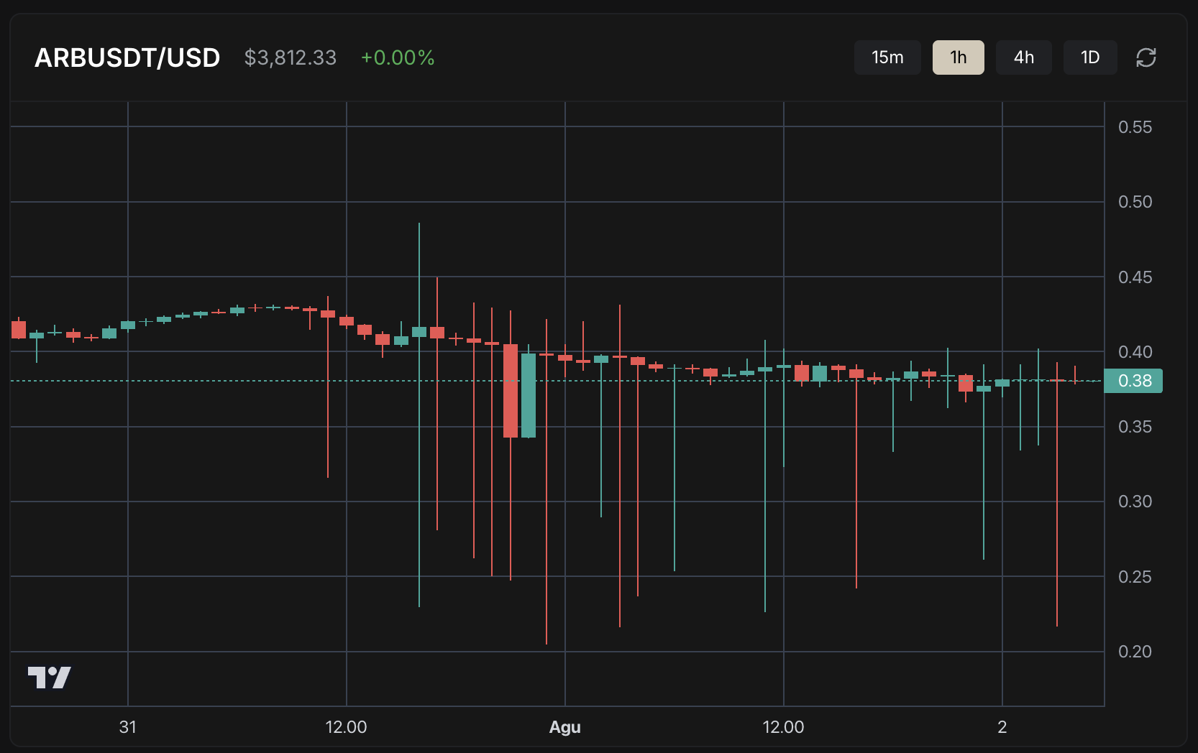The height and width of the screenshot is (753, 1198).
Task: Select the 1D timeframe
Action: tap(1090, 57)
